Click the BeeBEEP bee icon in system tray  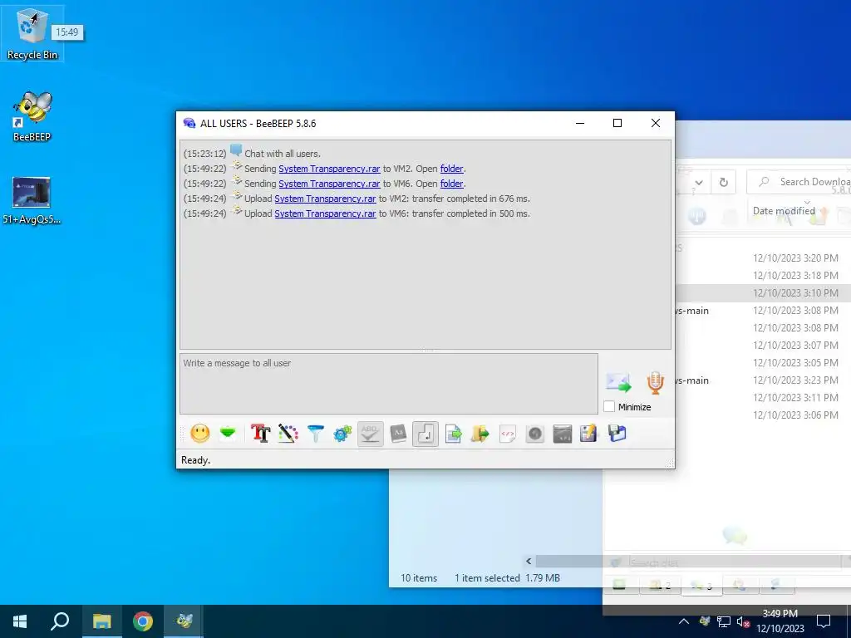705,621
